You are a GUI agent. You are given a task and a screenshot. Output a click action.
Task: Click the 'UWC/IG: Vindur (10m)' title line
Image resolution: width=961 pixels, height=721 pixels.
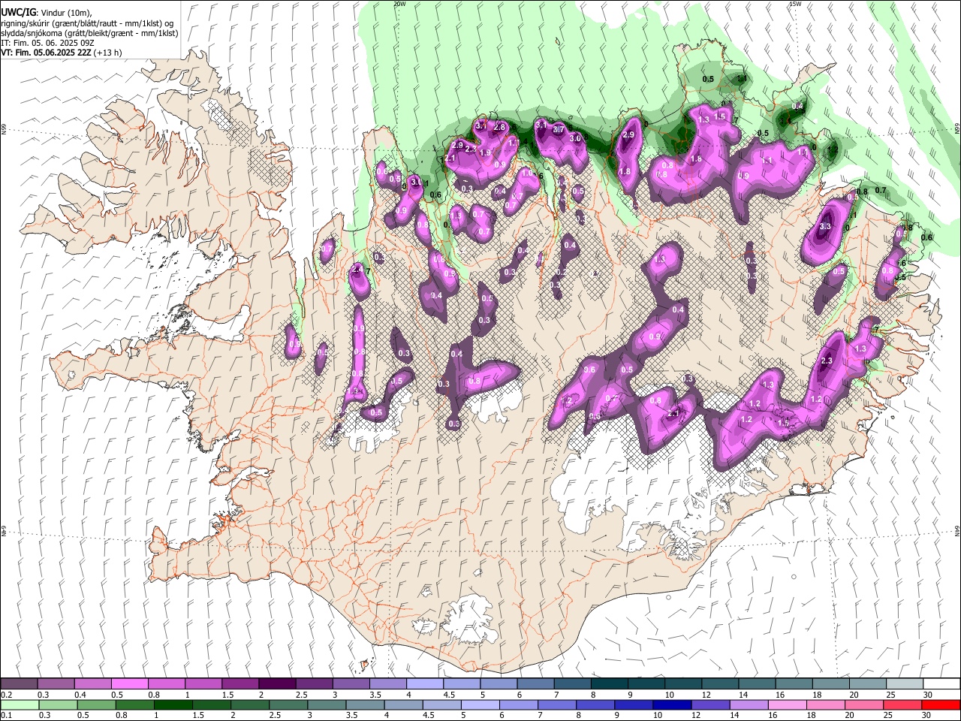47,13
